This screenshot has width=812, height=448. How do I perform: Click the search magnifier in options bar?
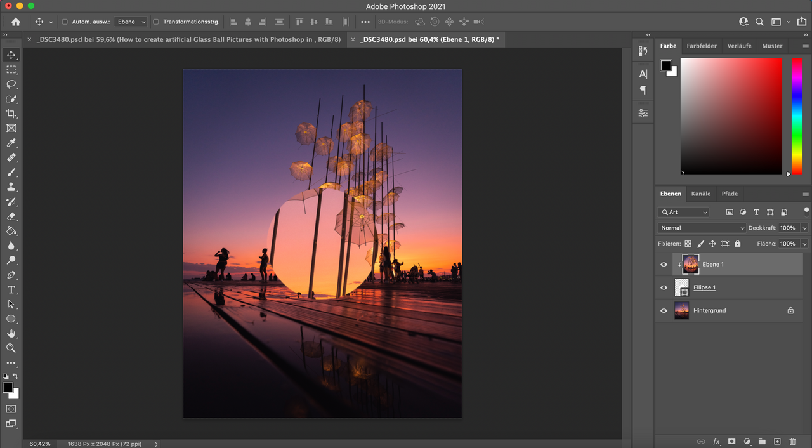point(759,22)
